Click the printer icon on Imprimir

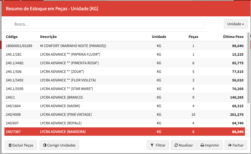[202, 145]
